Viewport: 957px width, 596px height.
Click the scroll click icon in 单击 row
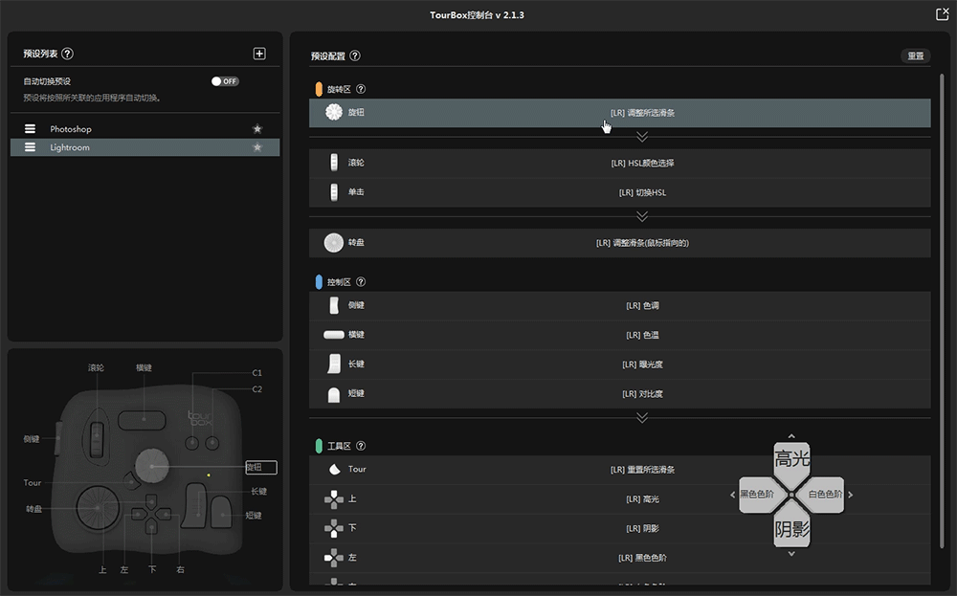click(x=334, y=191)
